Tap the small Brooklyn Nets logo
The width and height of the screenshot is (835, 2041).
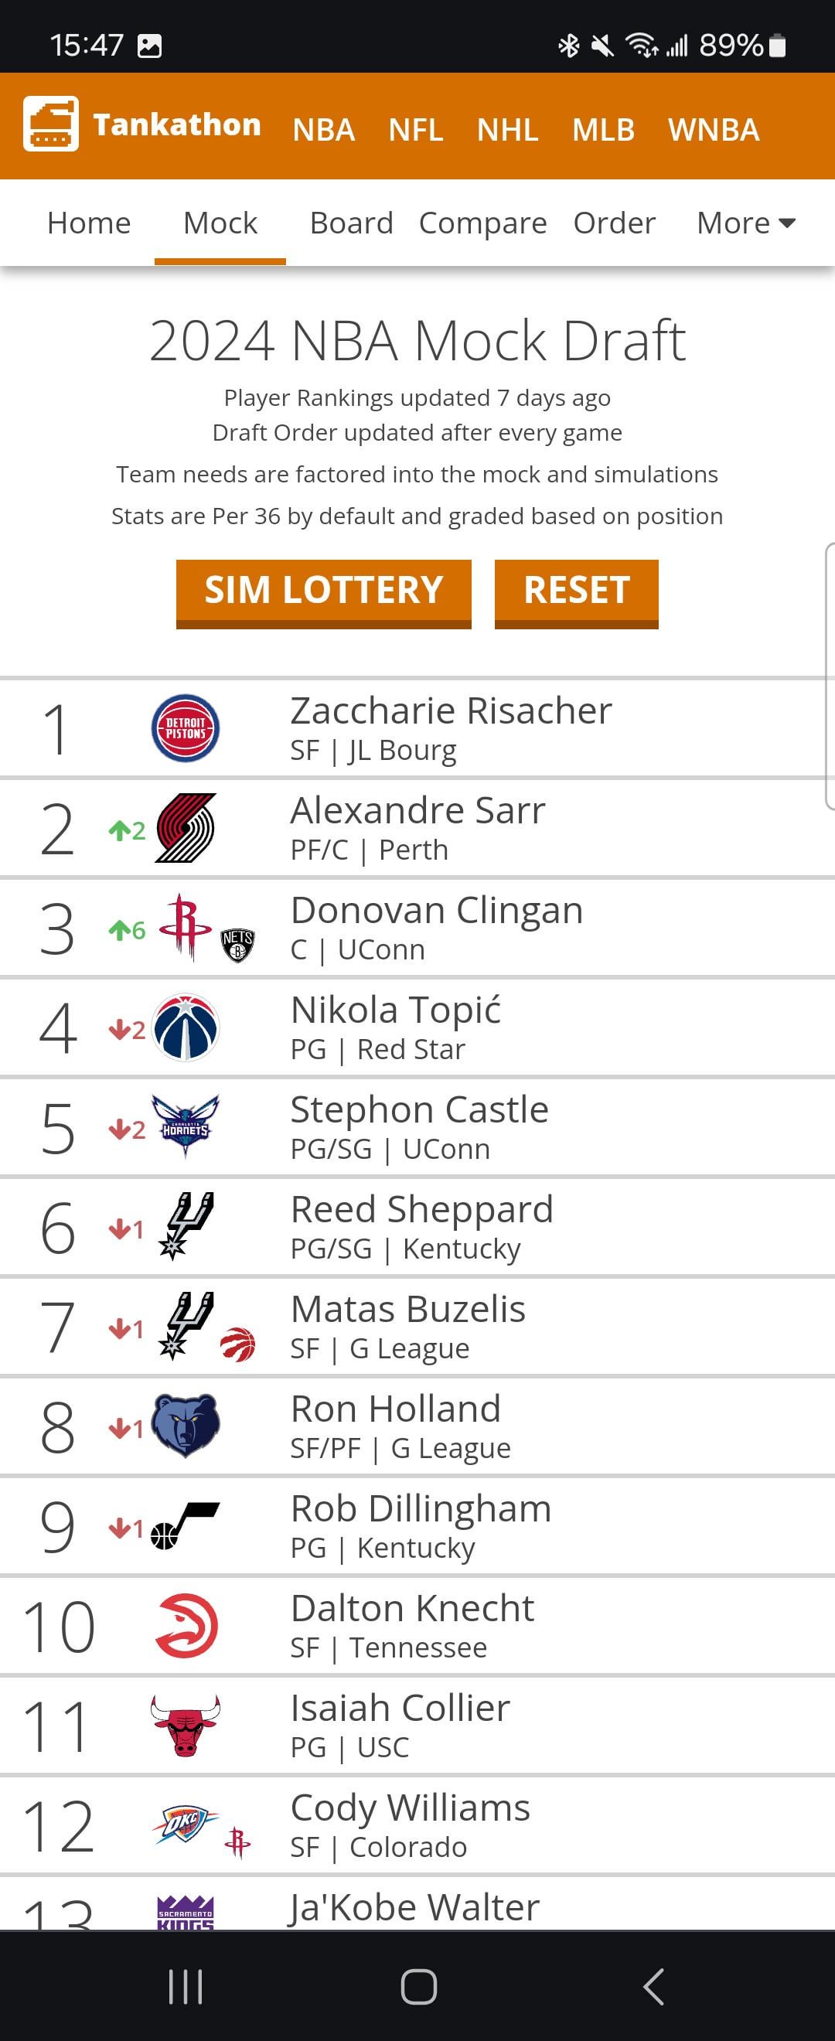[237, 946]
